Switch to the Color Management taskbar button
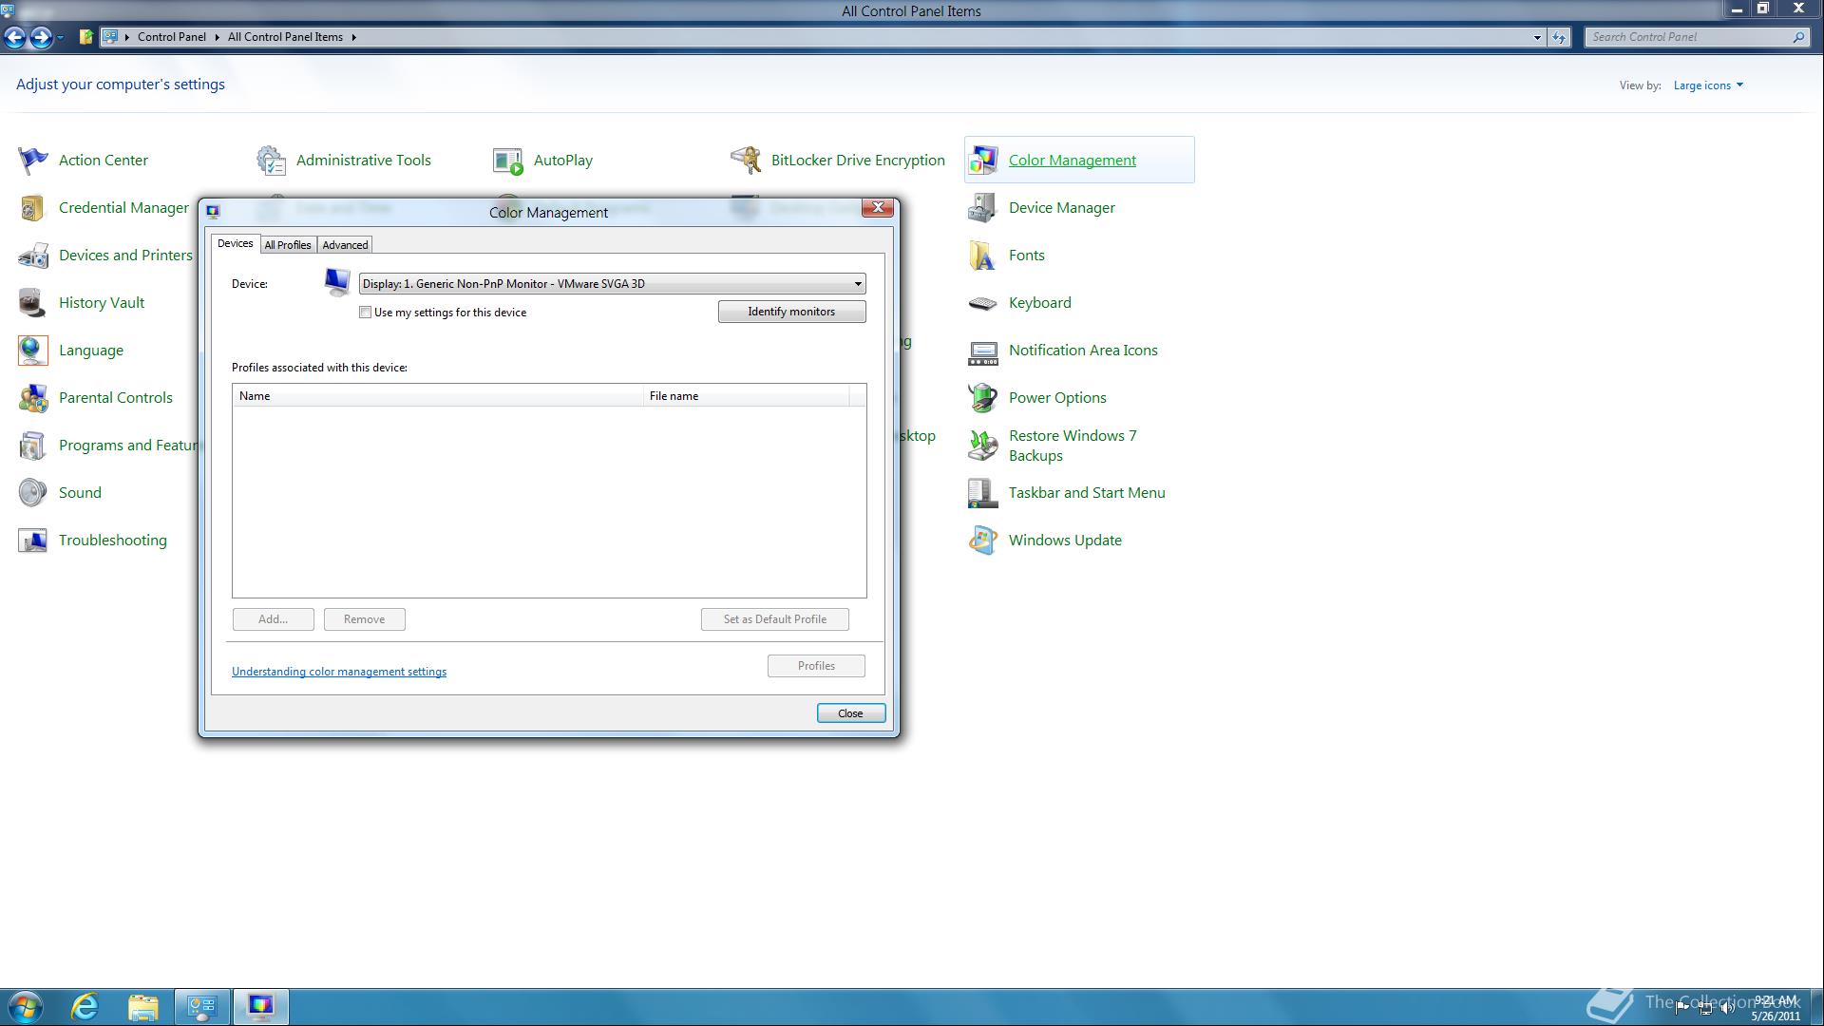1824x1026 pixels. coord(260,1007)
